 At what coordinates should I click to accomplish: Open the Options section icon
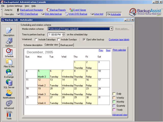click(9, 41)
